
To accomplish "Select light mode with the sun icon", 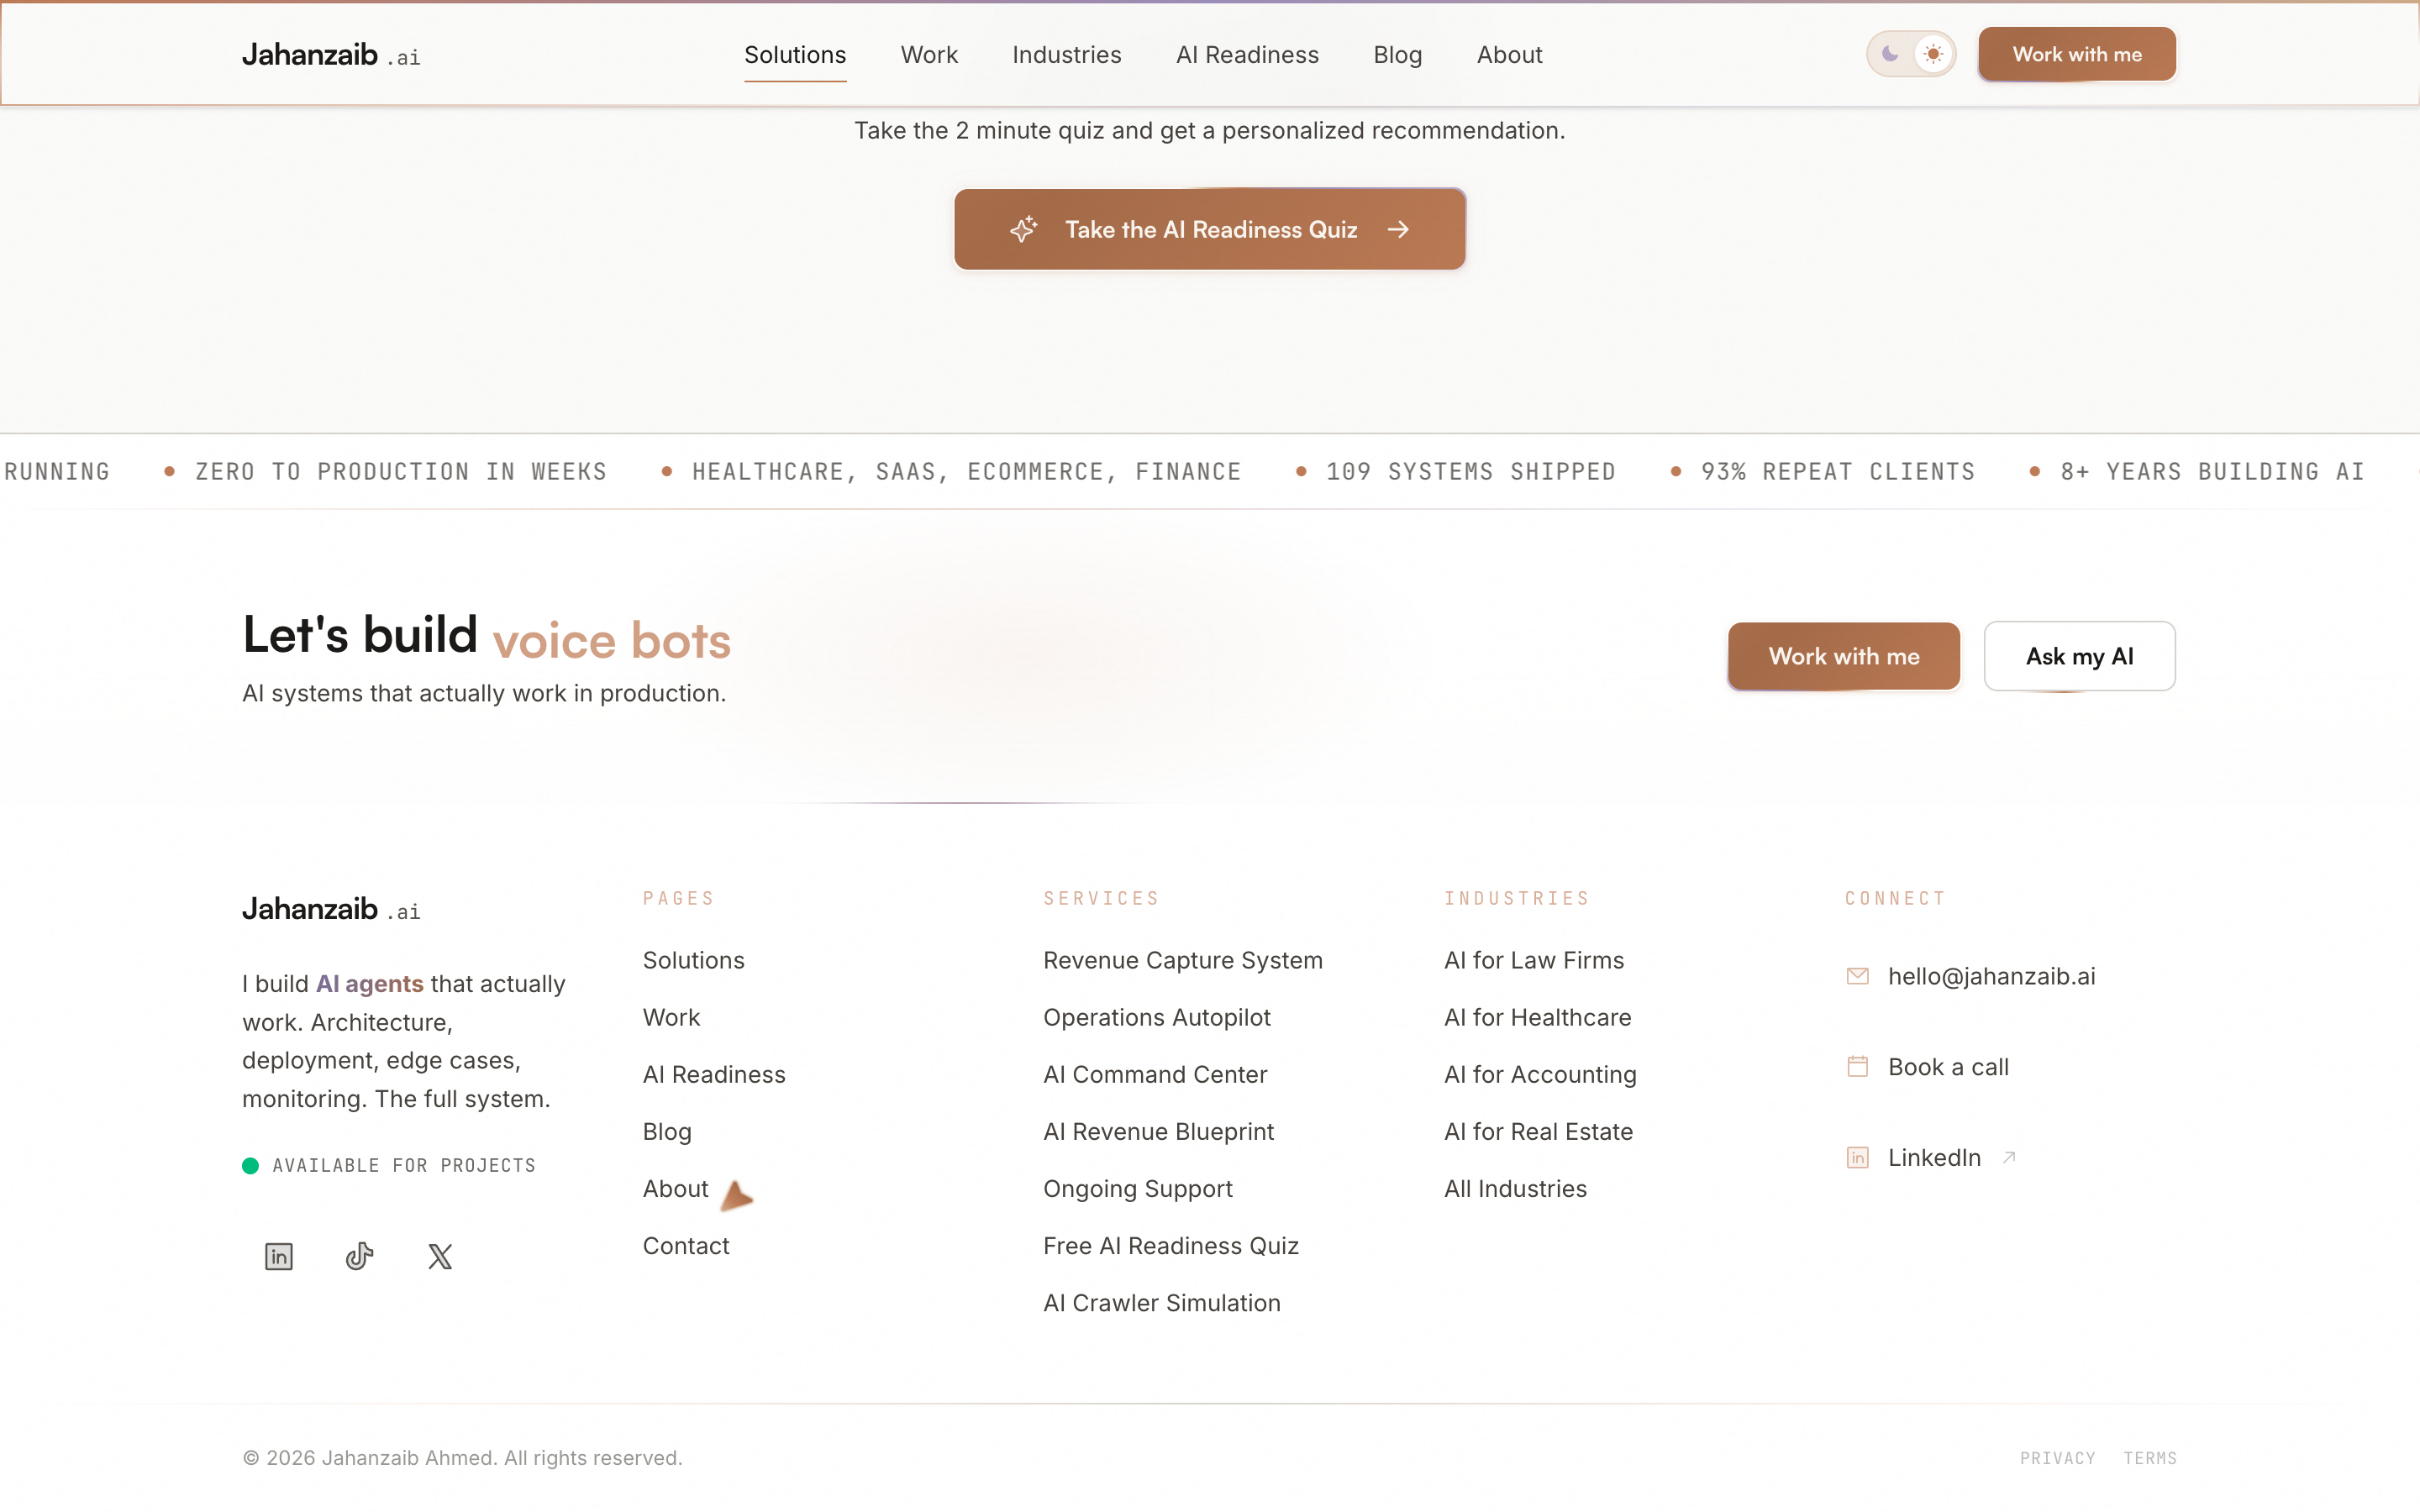I will point(1933,54).
